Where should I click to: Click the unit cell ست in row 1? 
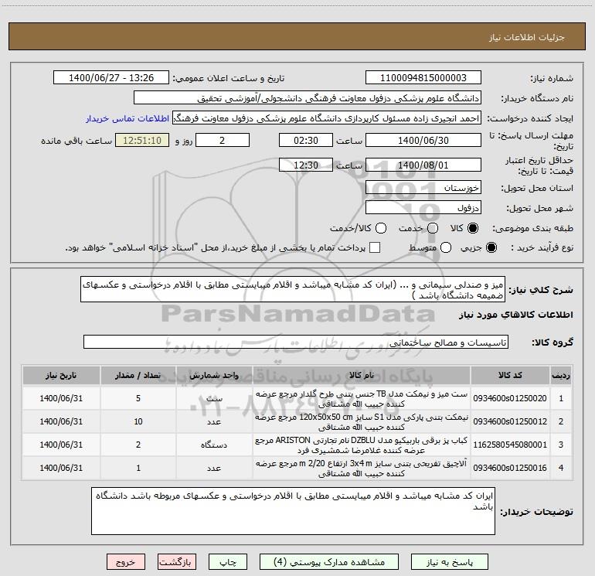click(x=214, y=398)
